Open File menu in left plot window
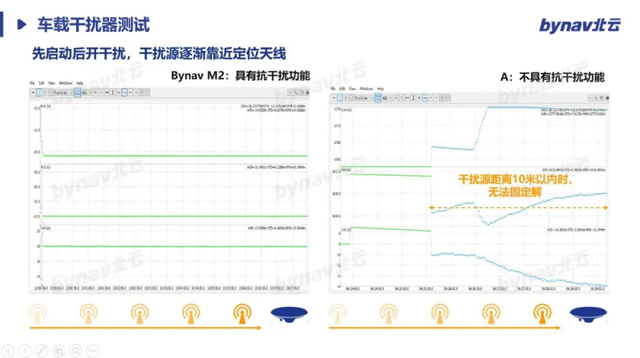Viewport: 640px width, 358px height. 32,83
